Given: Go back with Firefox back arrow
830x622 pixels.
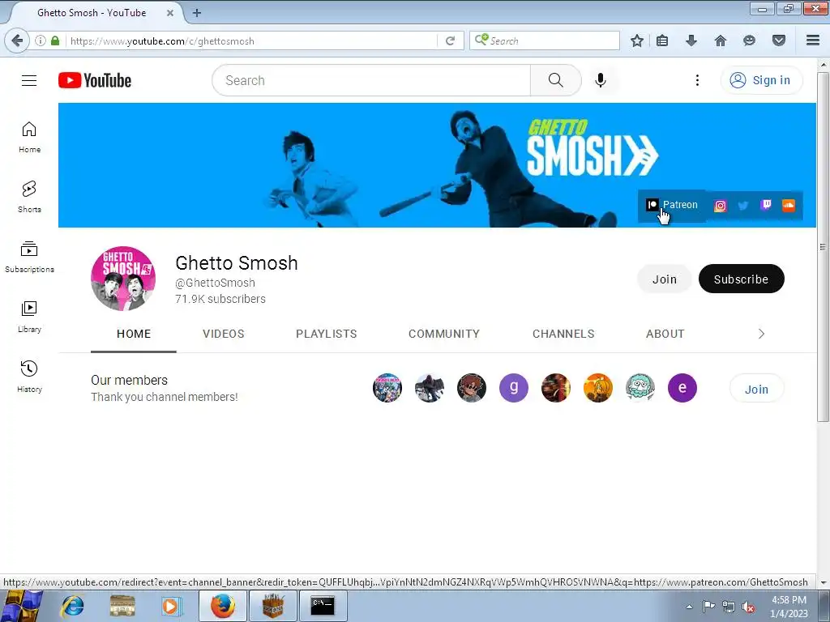Looking at the screenshot, I should pyautogui.click(x=17, y=40).
